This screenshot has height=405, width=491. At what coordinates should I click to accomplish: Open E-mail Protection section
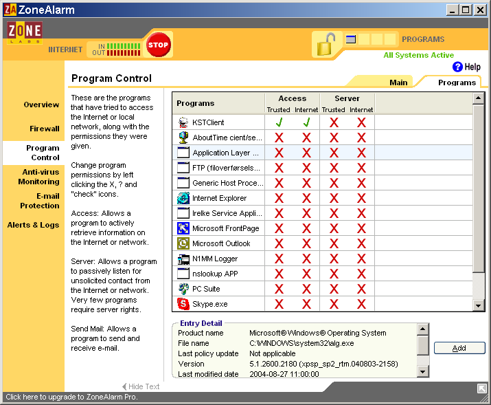pos(40,201)
